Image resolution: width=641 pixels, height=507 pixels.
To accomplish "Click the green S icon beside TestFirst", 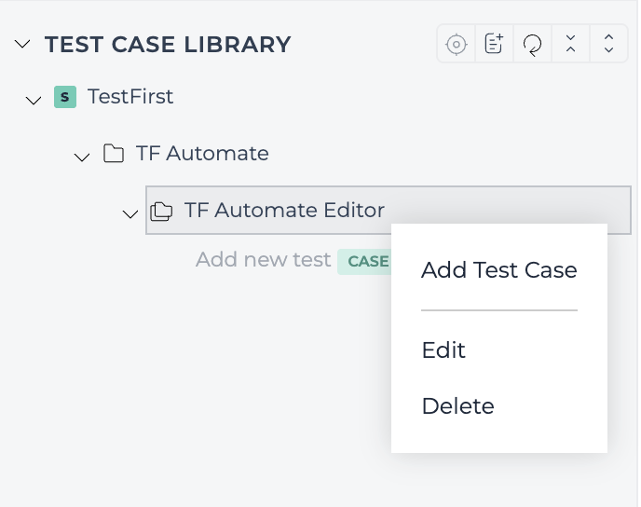I will click(x=65, y=97).
